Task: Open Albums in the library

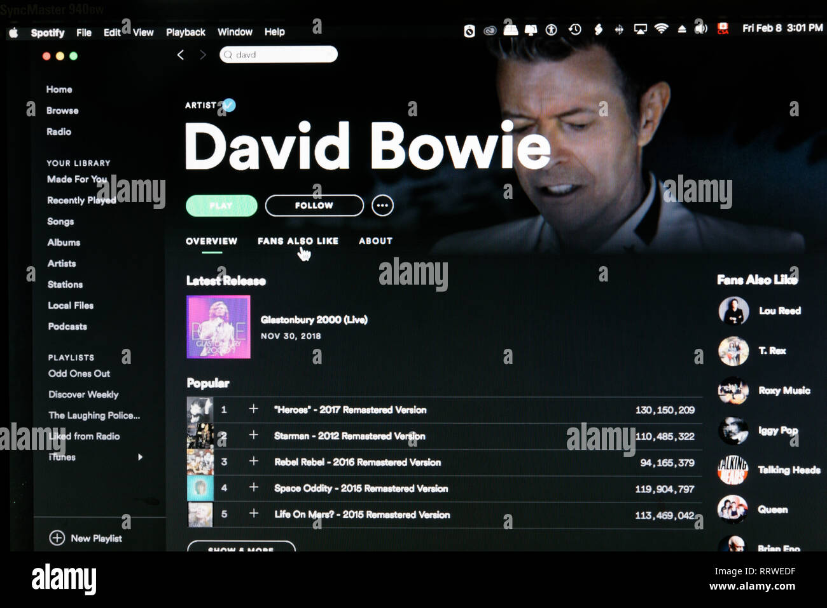Action: click(64, 242)
